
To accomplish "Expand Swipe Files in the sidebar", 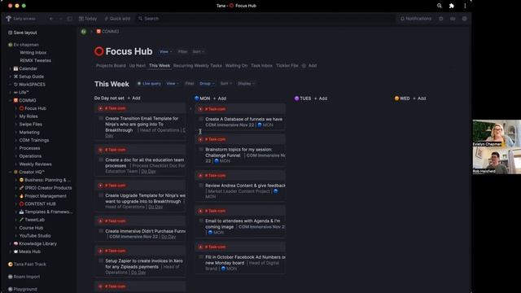I will point(16,125).
